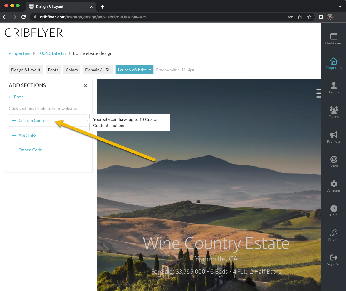The width and height of the screenshot is (346, 291).
Task: Click the browser forward arrow
Action: tap(14, 17)
